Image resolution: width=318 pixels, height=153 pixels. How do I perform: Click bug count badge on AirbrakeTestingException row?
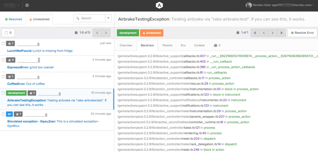[x=32, y=93]
